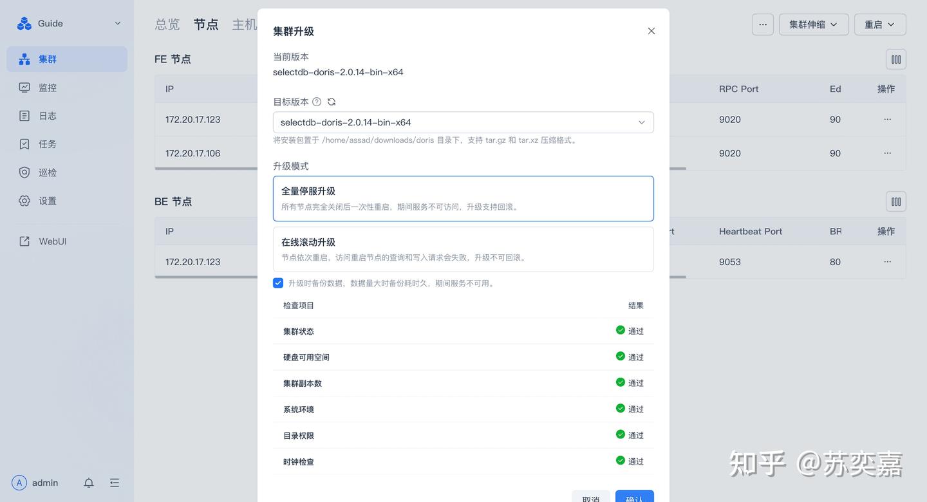Open column settings for the FE 节点 table
Image resolution: width=927 pixels, height=502 pixels.
click(x=895, y=59)
